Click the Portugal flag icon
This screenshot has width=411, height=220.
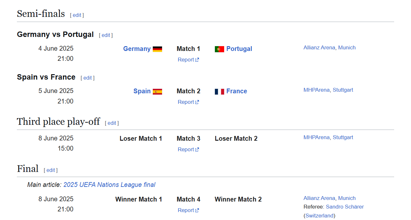pyautogui.click(x=219, y=49)
